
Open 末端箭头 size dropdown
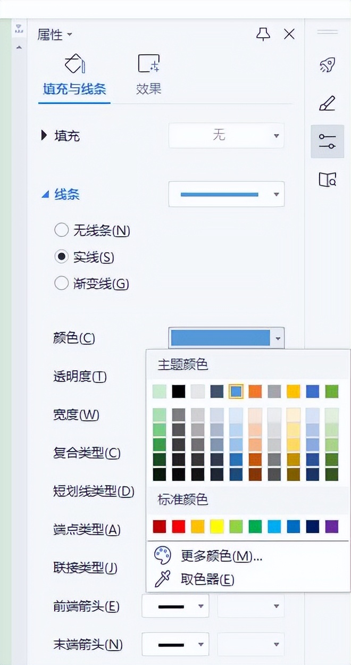(251, 644)
